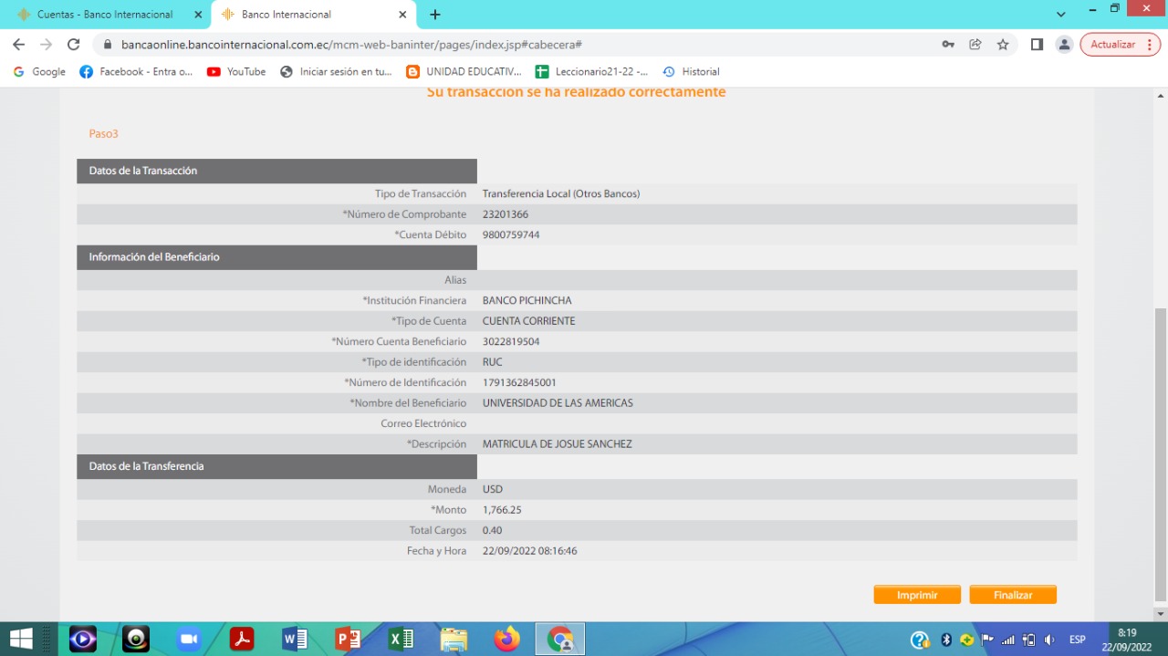Bookmark this page with the star icon
The width and height of the screenshot is (1168, 656).
point(1003,45)
